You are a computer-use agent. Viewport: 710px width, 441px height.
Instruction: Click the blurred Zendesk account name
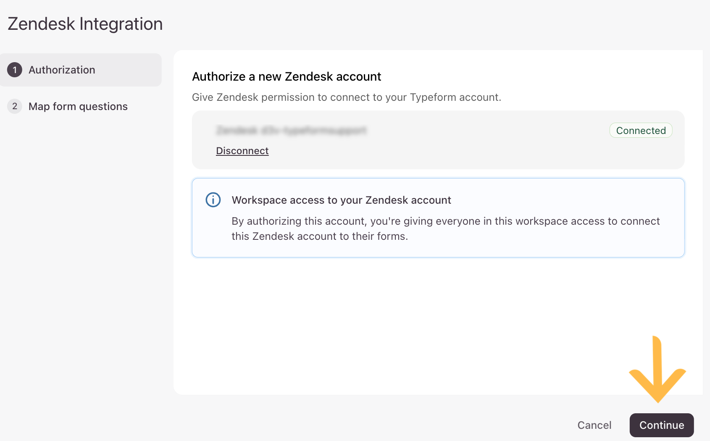(x=291, y=131)
